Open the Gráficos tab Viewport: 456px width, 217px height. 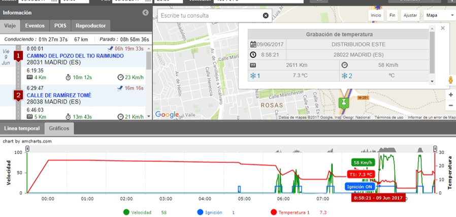click(x=59, y=129)
